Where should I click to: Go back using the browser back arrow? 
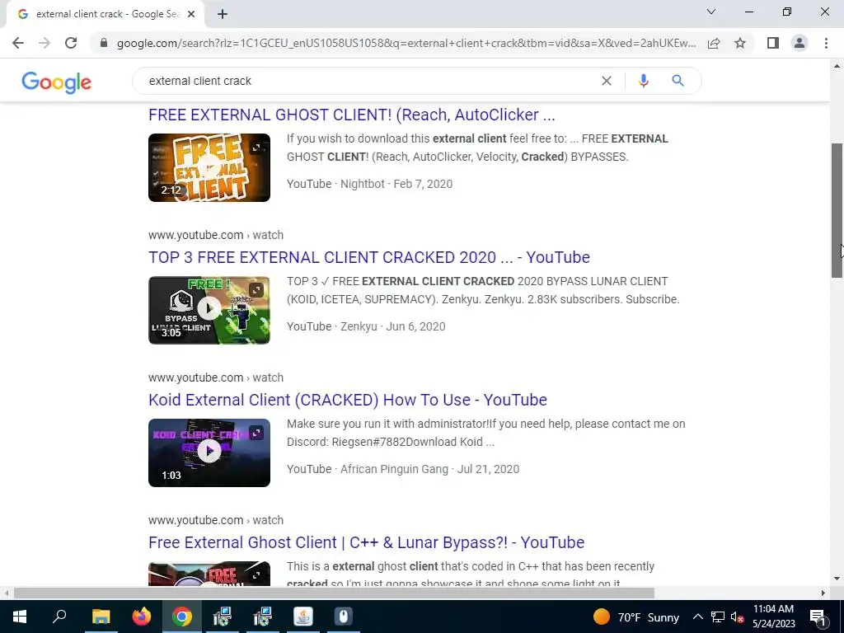(18, 43)
